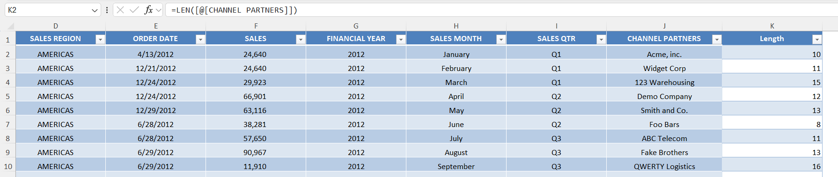Open the FINANCIAL YEAR filter button
The image size is (838, 177).
pos(401,40)
